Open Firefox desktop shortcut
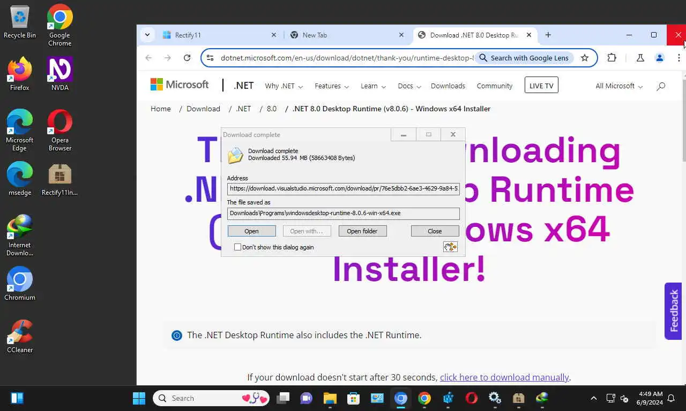686x411 pixels. tap(20, 73)
